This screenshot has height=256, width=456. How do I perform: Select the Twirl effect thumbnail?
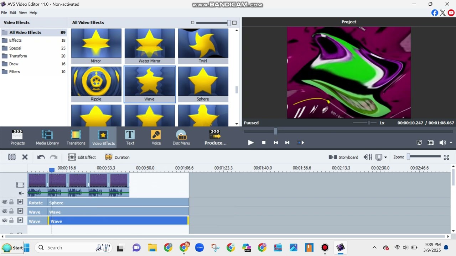[203, 46]
